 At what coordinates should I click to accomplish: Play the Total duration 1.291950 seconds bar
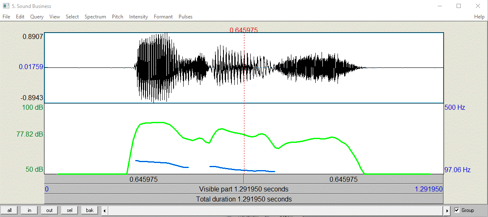(x=244, y=199)
